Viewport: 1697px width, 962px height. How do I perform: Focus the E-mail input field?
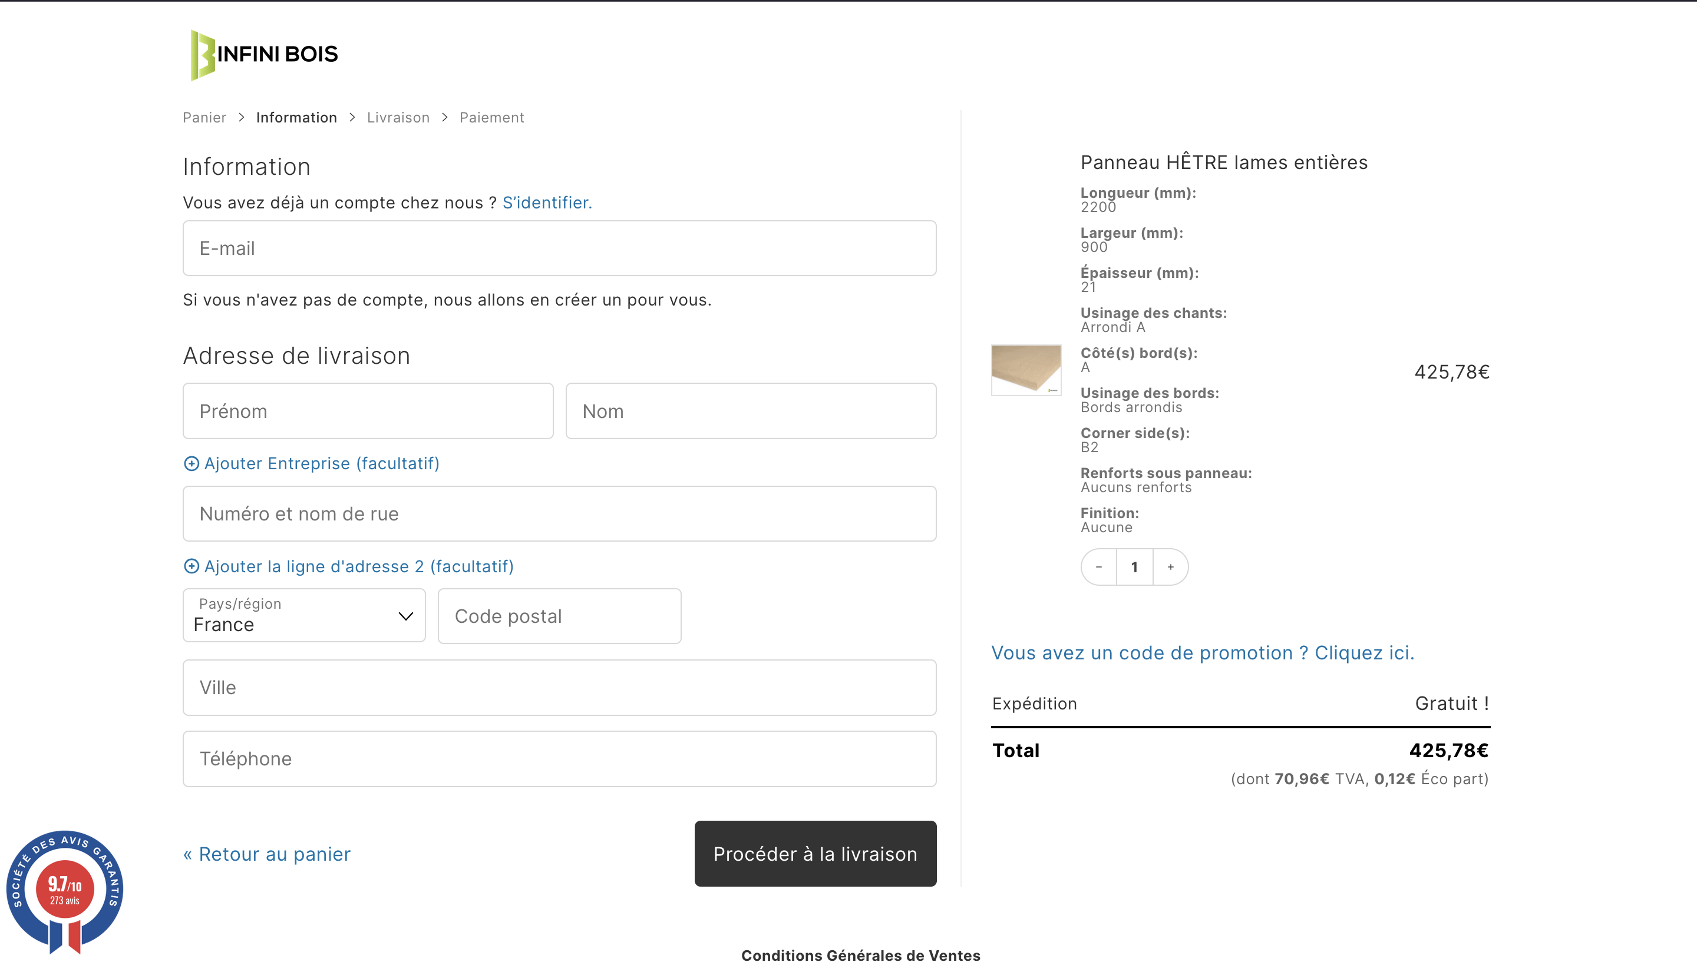559,248
